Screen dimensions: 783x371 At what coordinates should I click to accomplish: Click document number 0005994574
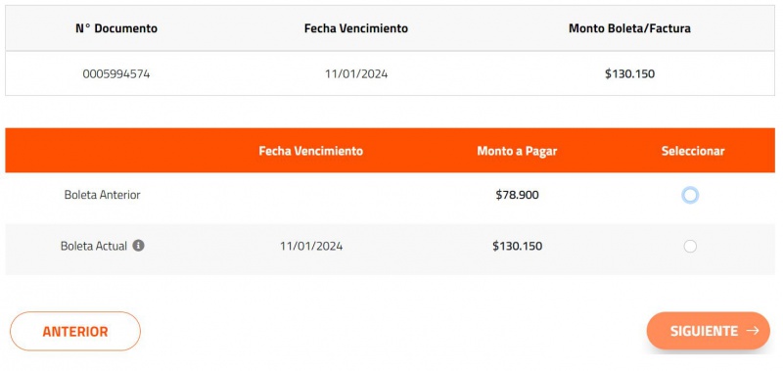tap(116, 74)
